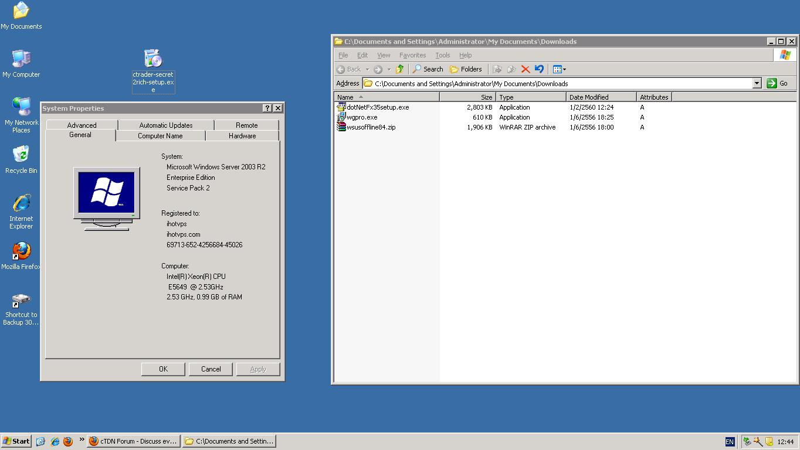Click the magic wand tray icon
This screenshot has width=800, height=450.
(x=758, y=442)
